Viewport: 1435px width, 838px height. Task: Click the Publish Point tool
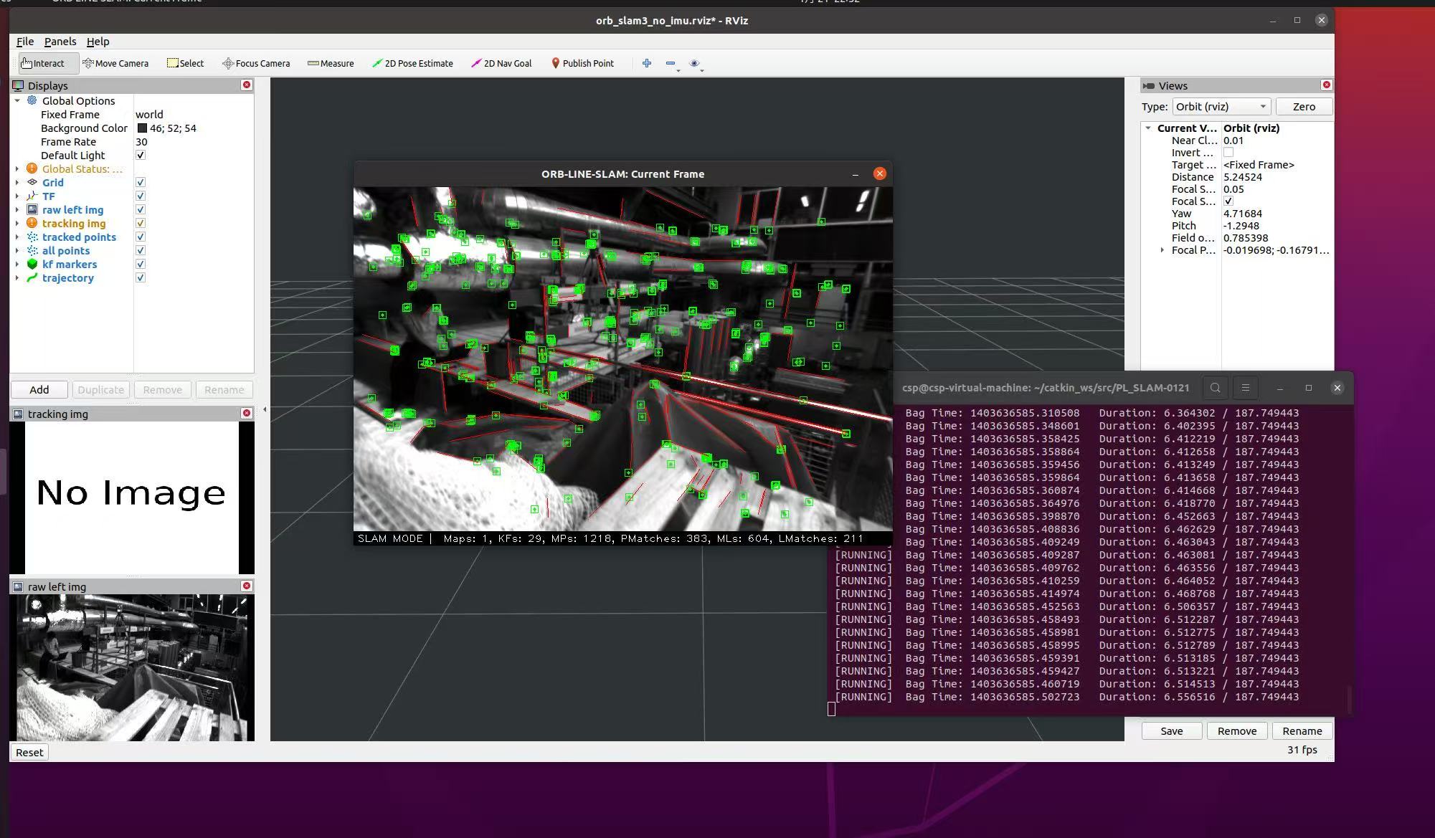(x=582, y=63)
